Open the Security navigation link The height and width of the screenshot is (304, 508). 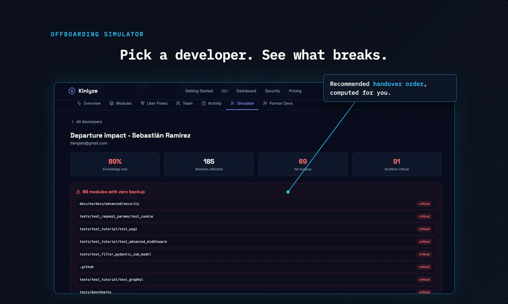tap(272, 91)
